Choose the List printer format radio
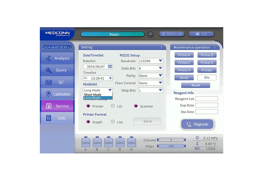This screenshot has height=180, width=263. coord(113,122)
